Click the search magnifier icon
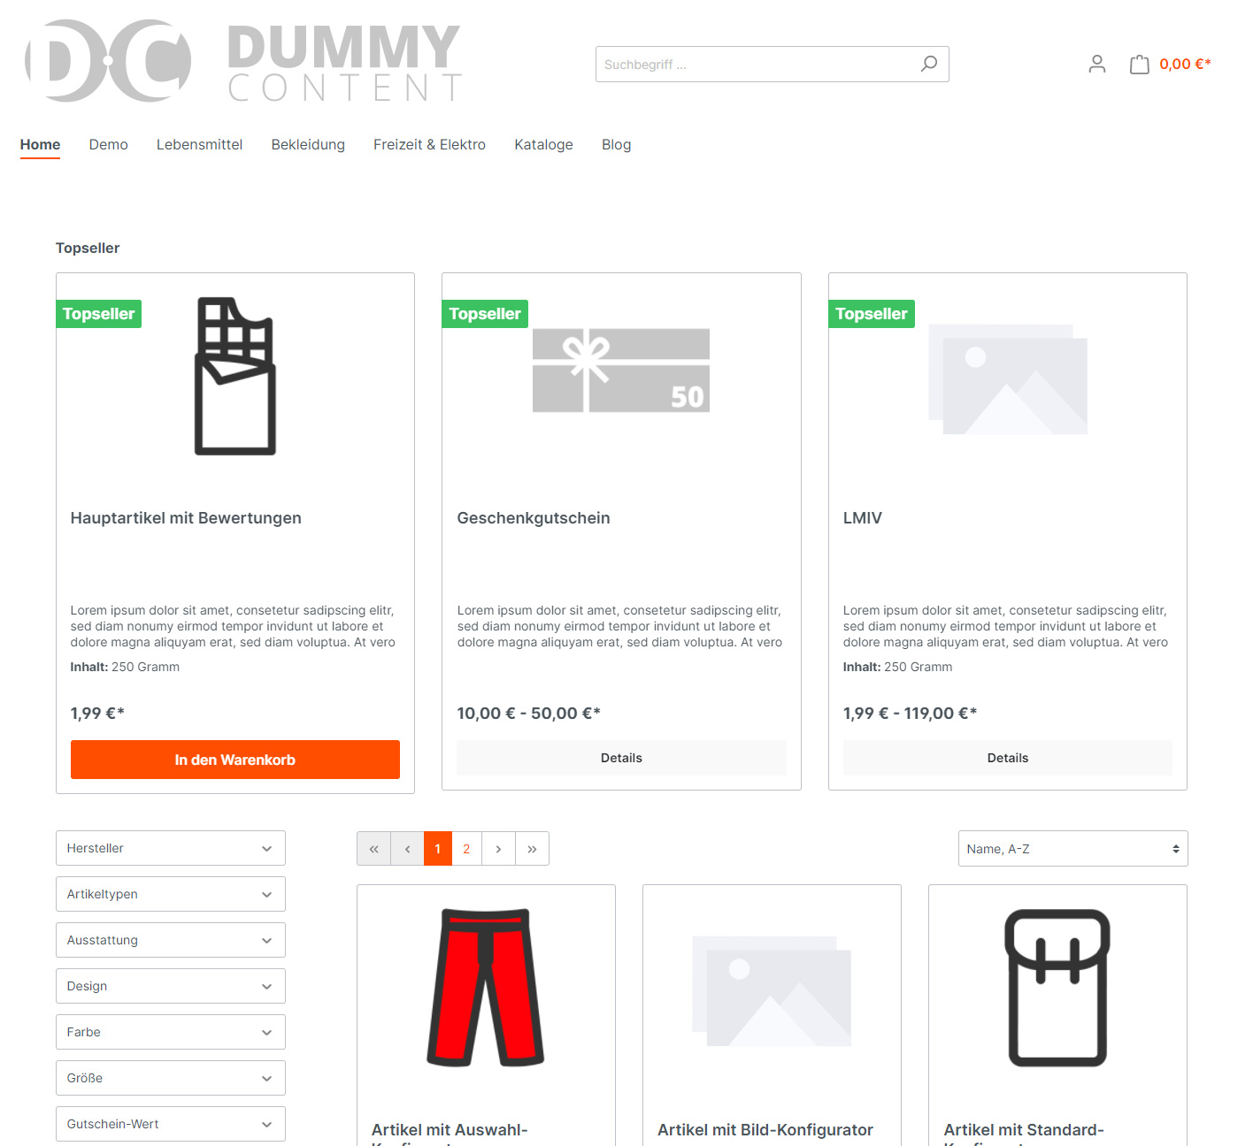 (928, 64)
